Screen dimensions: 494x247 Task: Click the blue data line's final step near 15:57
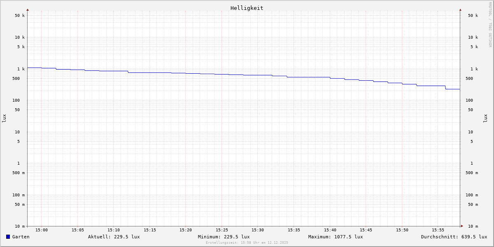click(453, 89)
